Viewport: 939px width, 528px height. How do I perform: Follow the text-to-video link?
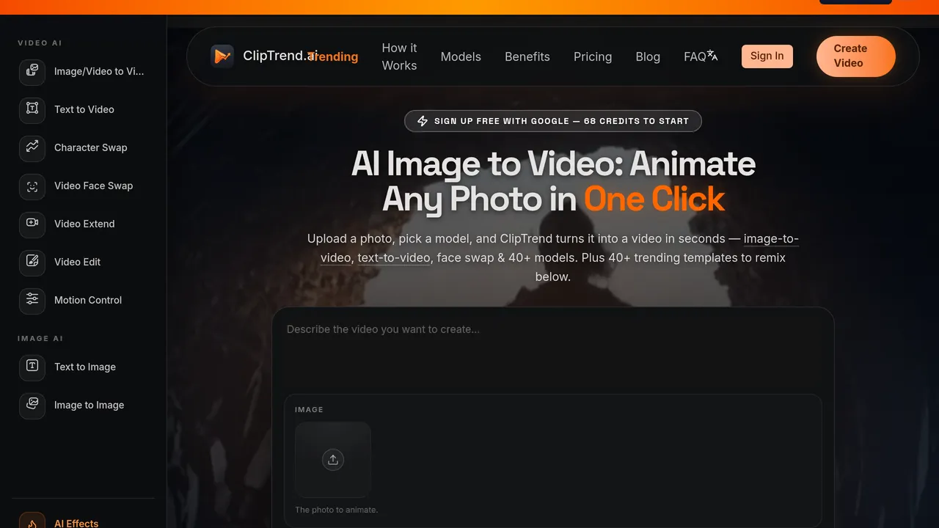394,257
